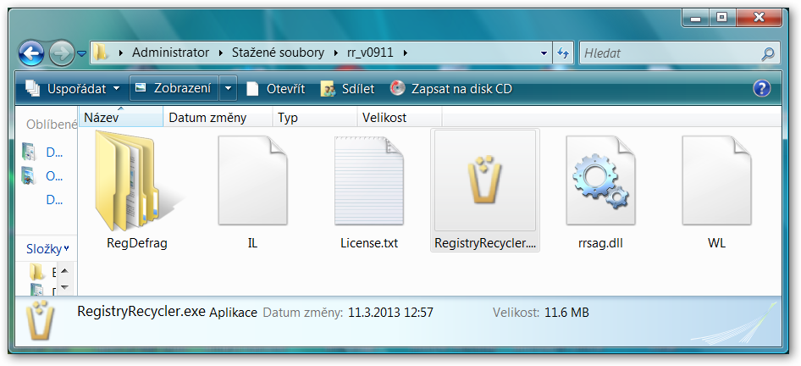Click the date 11.3.2013 12:57 in details pane

390,313
